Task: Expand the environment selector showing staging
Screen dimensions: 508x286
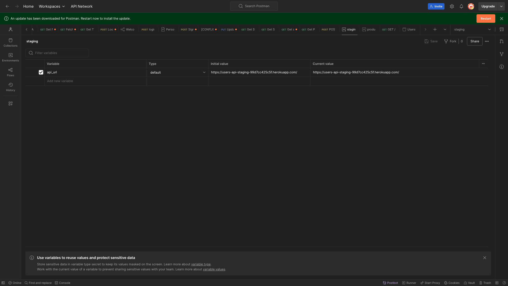Action: coord(472,29)
